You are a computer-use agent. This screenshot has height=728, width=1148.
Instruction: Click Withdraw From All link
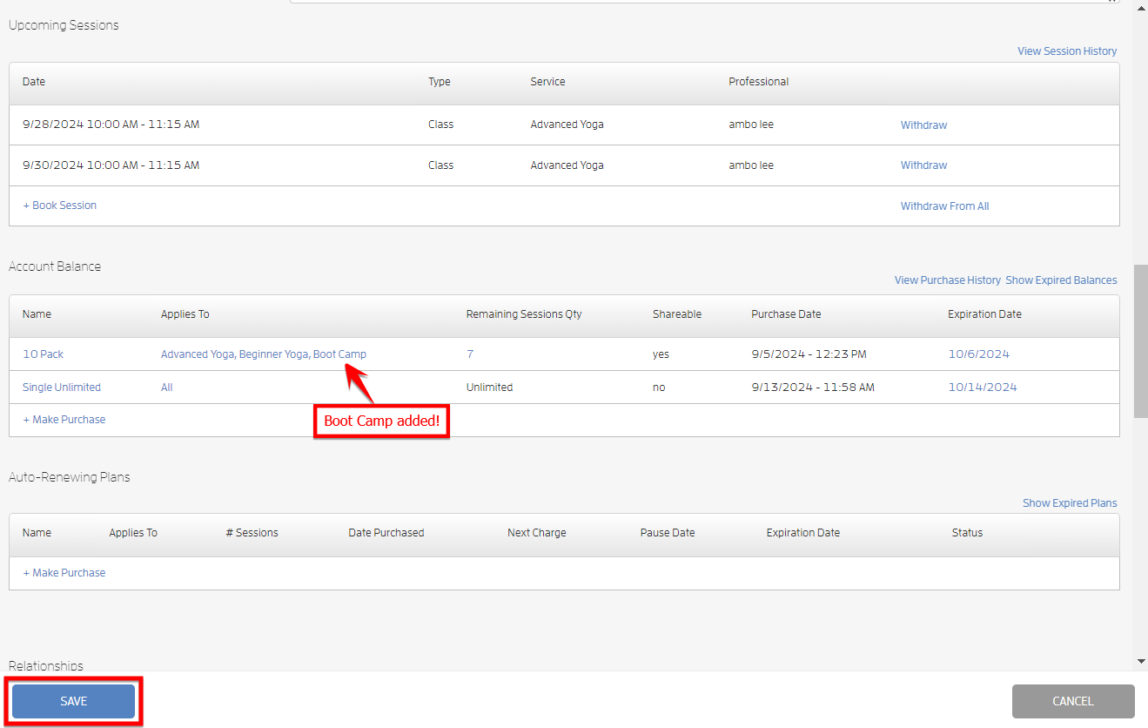tap(944, 206)
